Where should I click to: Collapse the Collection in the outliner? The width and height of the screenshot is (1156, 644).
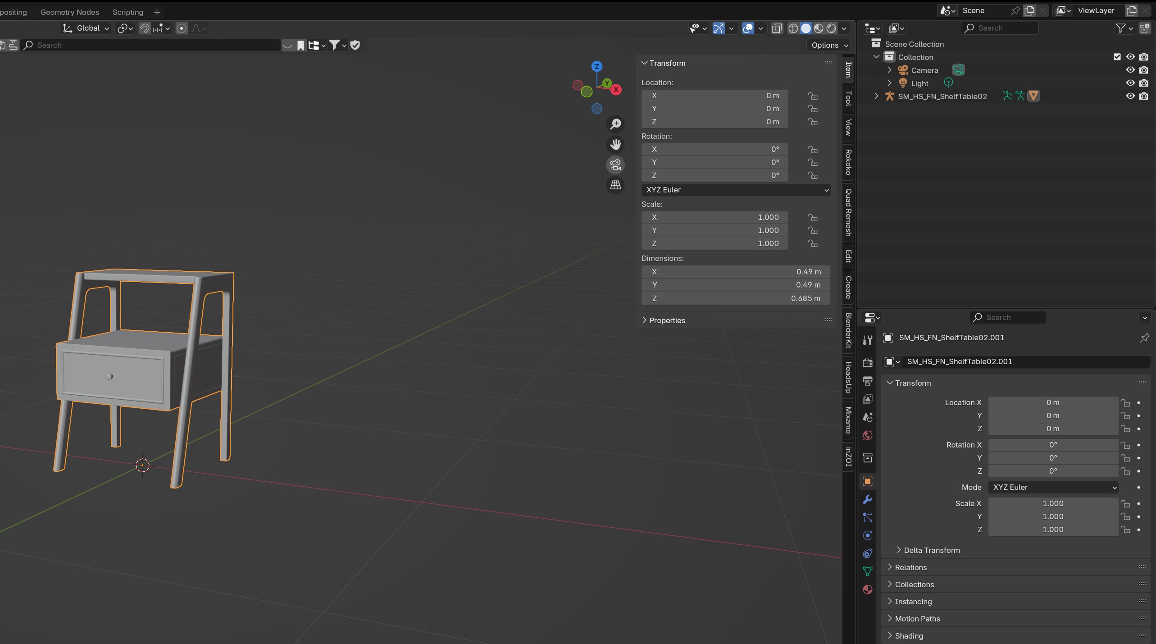876,57
